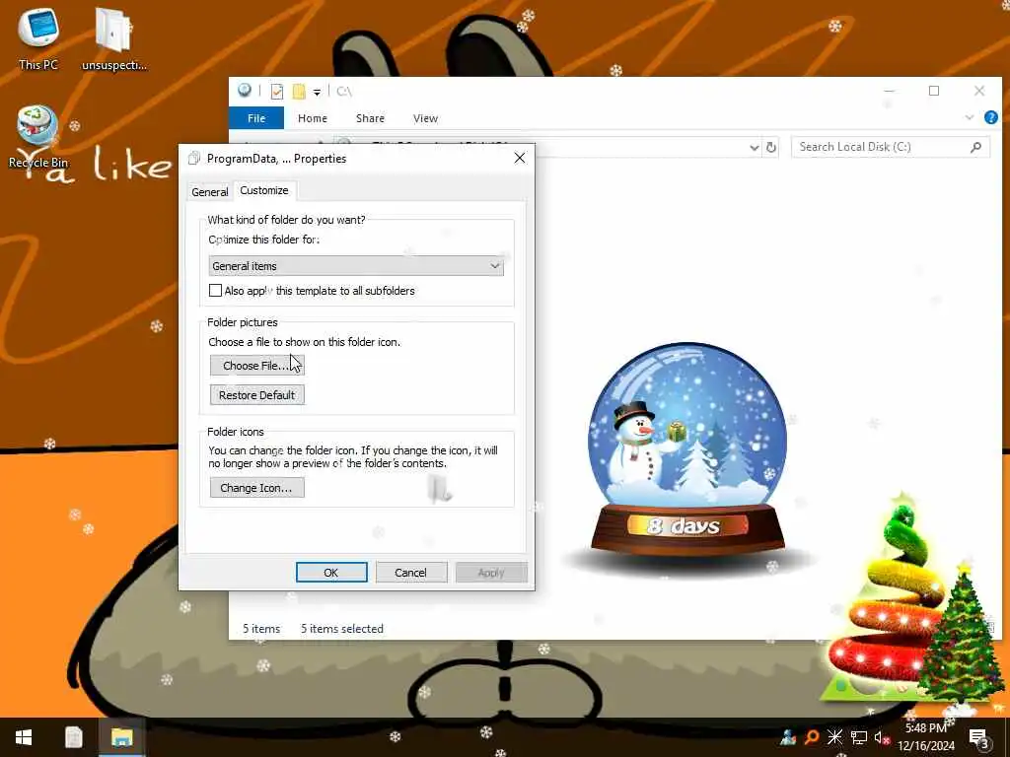The image size is (1010, 757).
Task: Click the search magnifier icon in Explorer
Action: [975, 147]
